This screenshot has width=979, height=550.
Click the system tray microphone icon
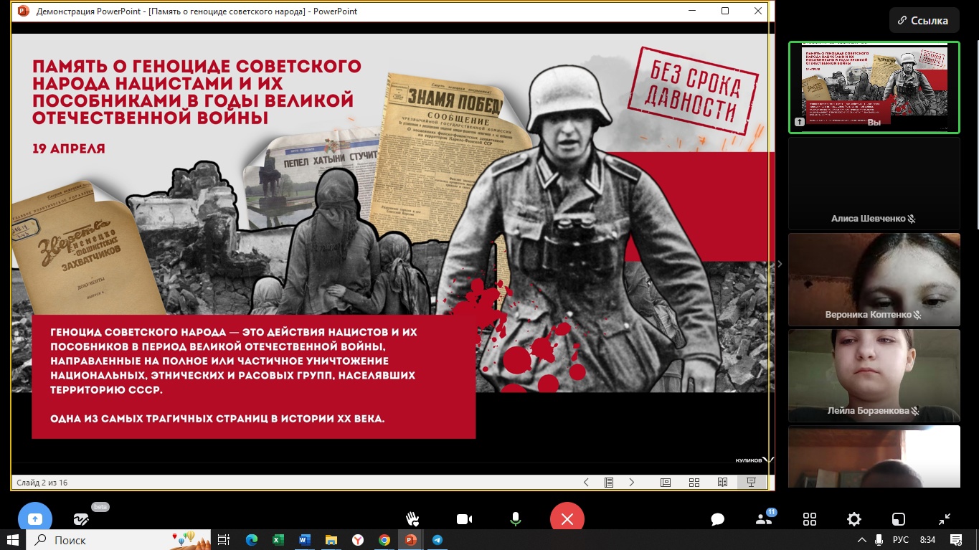coord(879,539)
